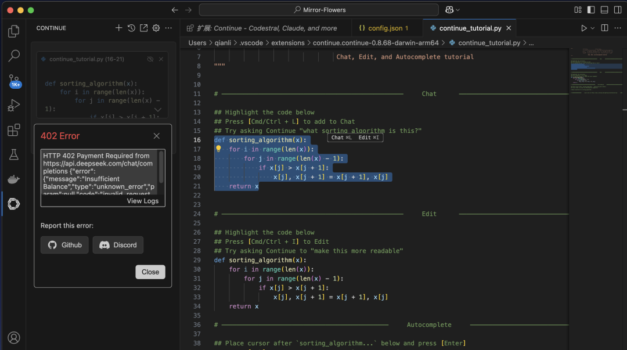Toggle the secondary side bar
The height and width of the screenshot is (350, 627).
coord(618,10)
